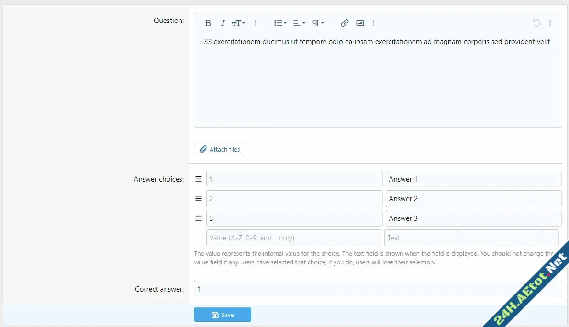Click the Save disk icon
569x327 pixels.
214,315
